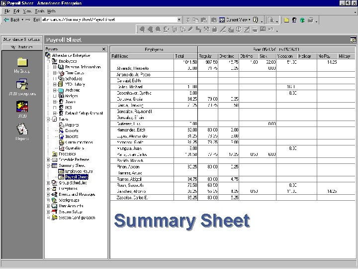
Task: Open the File menu
Action: pyautogui.click(x=7, y=11)
